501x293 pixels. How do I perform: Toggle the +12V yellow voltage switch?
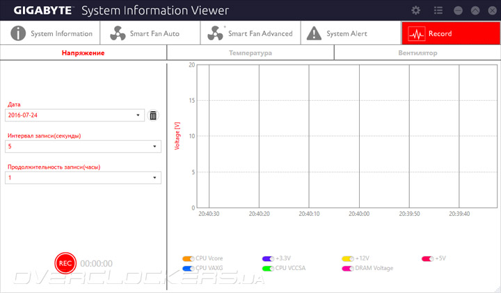348,258
